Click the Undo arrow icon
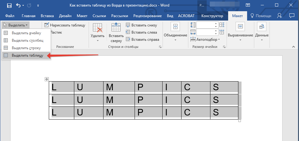The height and width of the screenshot is (141, 299). coord(19,5)
